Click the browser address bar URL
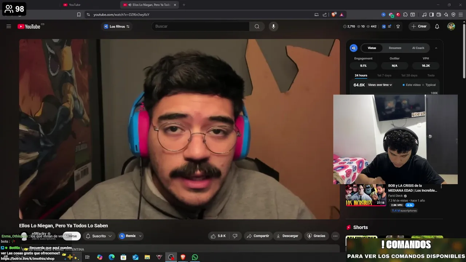Image resolution: width=466 pixels, height=262 pixels. point(122,15)
